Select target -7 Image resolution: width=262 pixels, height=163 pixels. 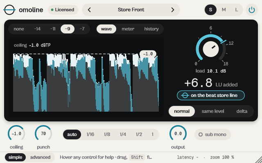pyautogui.click(x=82, y=29)
